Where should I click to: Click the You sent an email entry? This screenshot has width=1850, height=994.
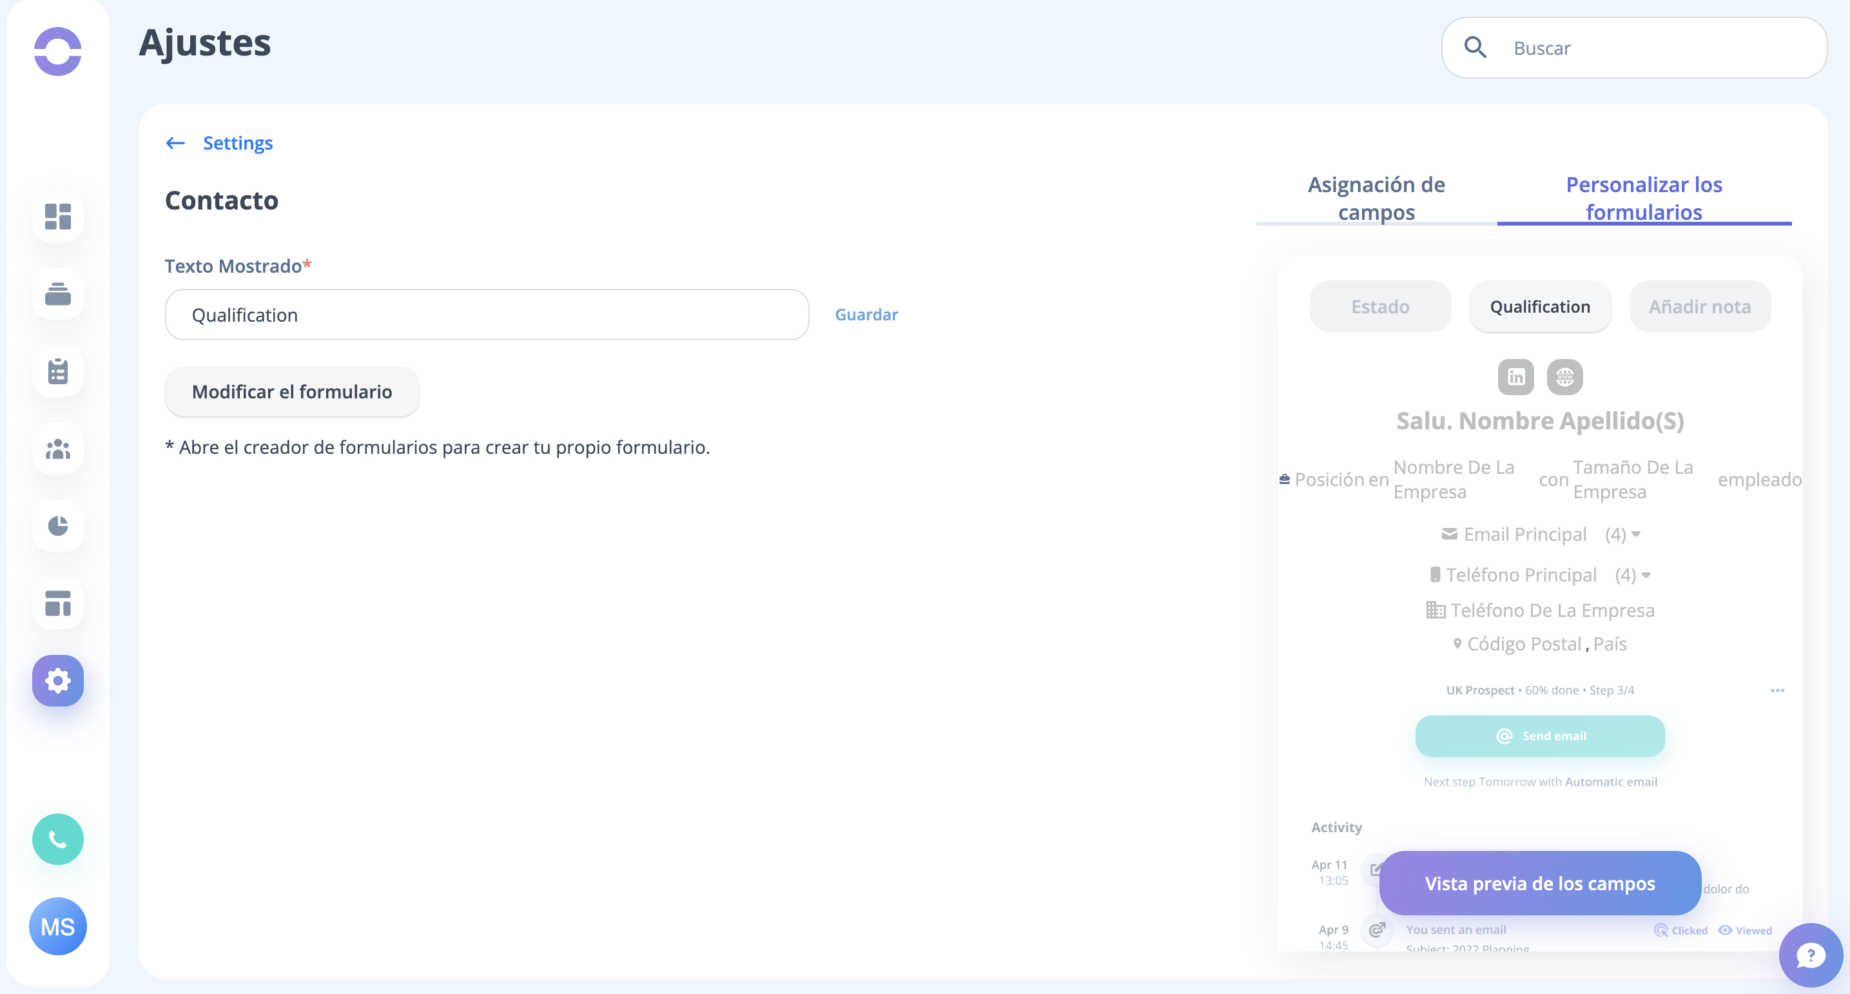[1456, 930]
